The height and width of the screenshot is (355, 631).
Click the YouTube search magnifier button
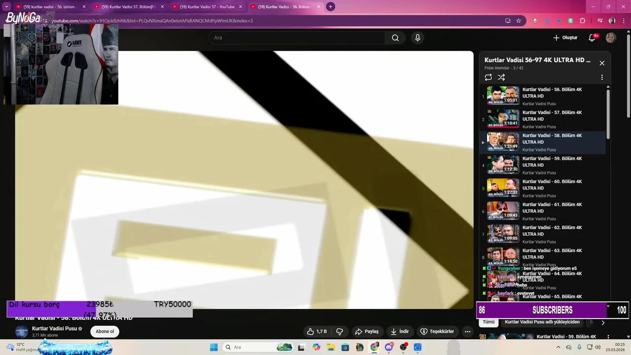tap(395, 38)
